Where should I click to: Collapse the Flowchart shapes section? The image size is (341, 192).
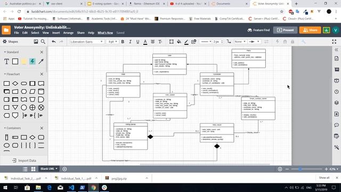coord(5,74)
